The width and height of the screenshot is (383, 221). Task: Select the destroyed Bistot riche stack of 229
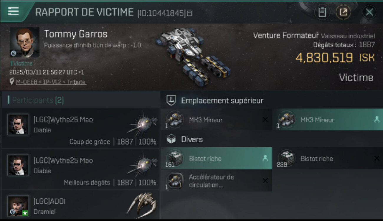tap(328, 158)
